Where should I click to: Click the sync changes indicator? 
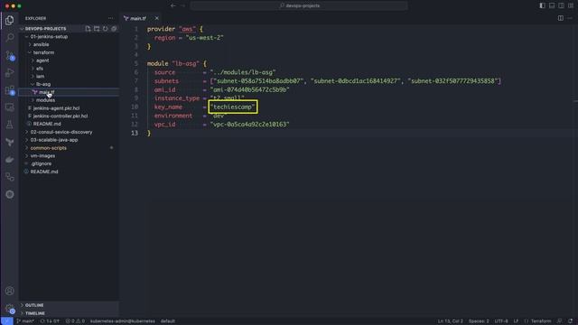[50, 321]
